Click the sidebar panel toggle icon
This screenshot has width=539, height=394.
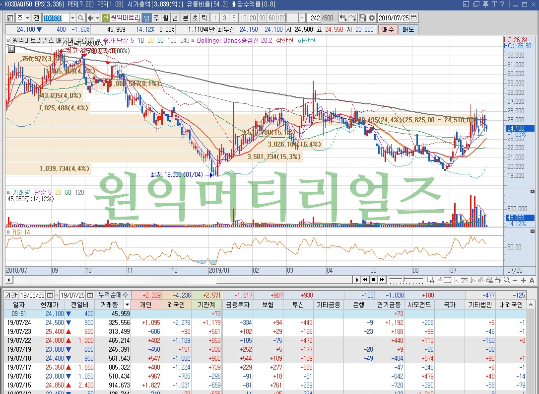10,18
